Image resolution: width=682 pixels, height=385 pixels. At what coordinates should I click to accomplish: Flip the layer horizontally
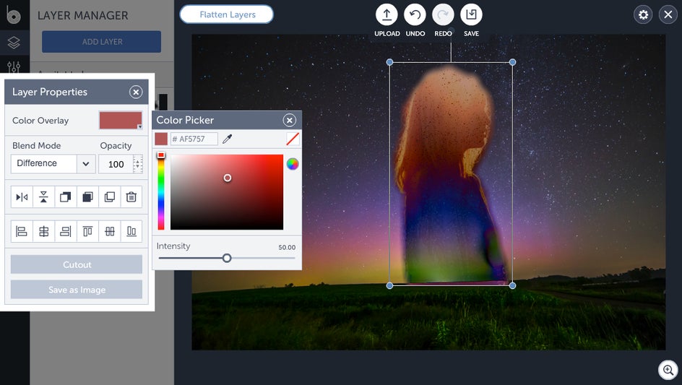22,197
